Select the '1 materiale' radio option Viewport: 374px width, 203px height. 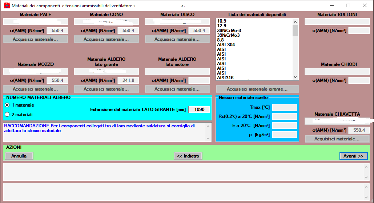click(7, 105)
